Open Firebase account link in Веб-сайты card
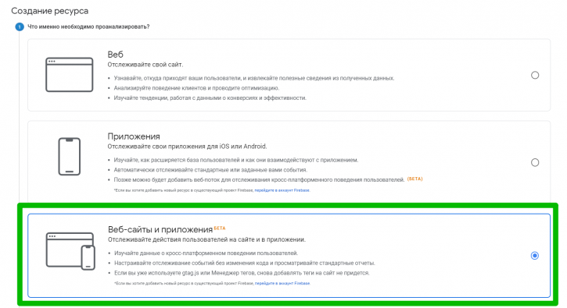This screenshot has height=308, width=567. pyautogui.click(x=282, y=284)
